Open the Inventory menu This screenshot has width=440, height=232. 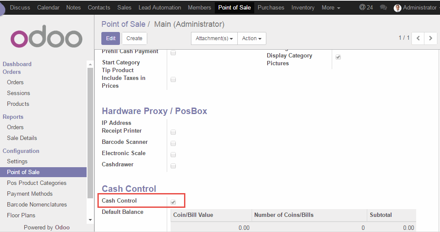(x=303, y=7)
